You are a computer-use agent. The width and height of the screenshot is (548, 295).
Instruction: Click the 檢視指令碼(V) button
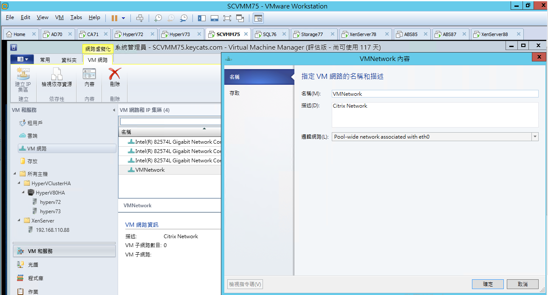tap(245, 284)
